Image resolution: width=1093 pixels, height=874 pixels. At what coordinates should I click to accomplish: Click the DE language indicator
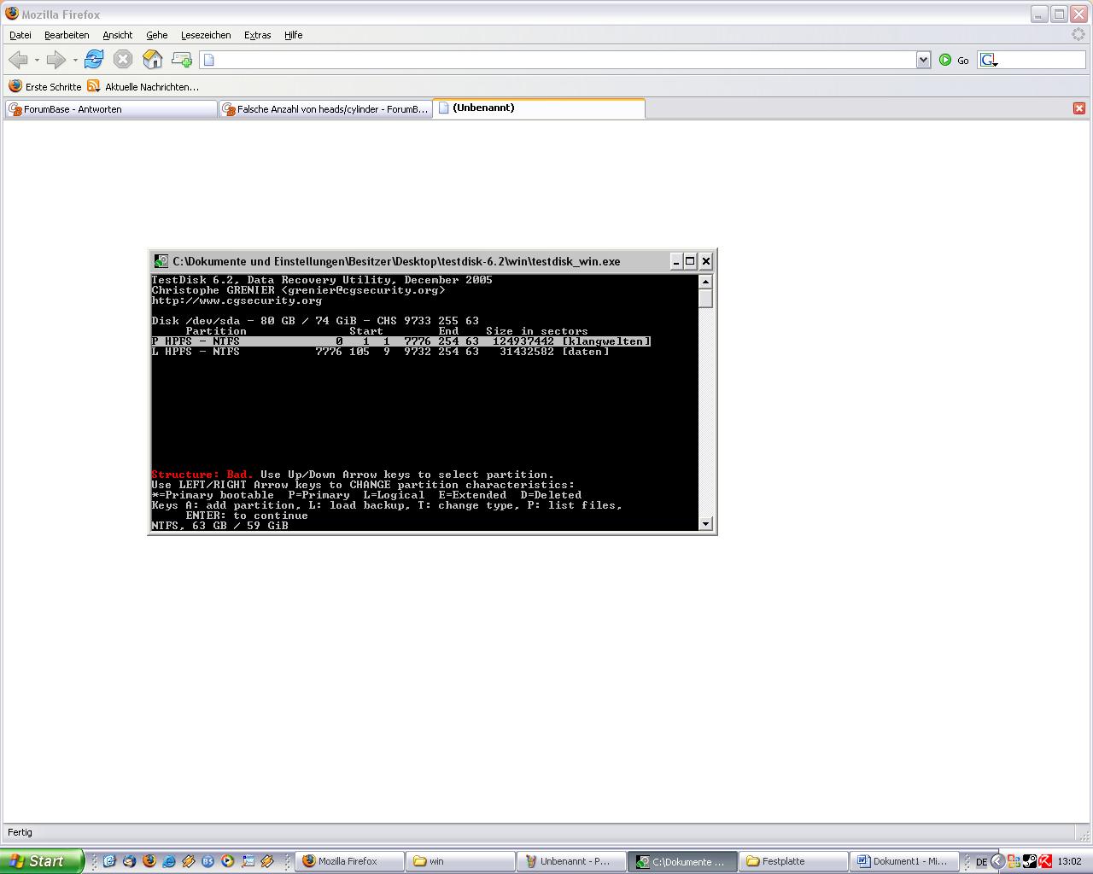[x=981, y=861]
